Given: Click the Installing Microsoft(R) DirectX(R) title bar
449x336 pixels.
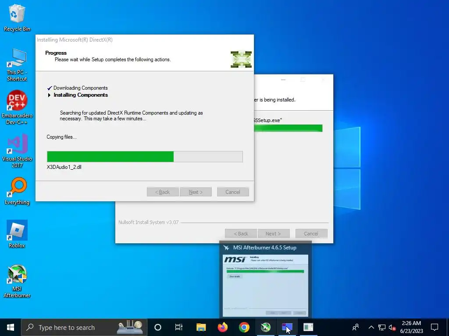Looking at the screenshot, I should [x=145, y=40].
